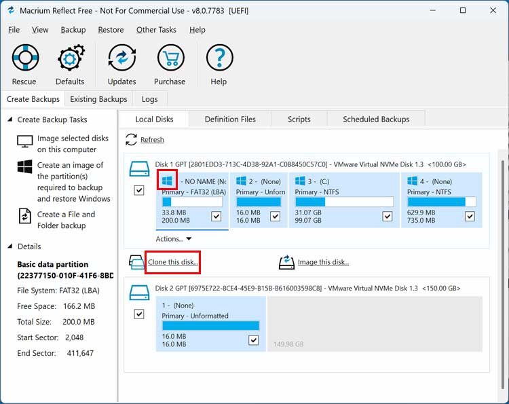Switch to the Scripts tab
Image resolution: width=509 pixels, height=404 pixels.
coord(299,120)
